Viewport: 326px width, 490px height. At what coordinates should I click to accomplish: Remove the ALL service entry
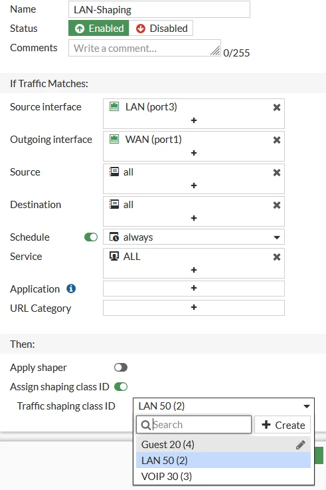(x=277, y=257)
